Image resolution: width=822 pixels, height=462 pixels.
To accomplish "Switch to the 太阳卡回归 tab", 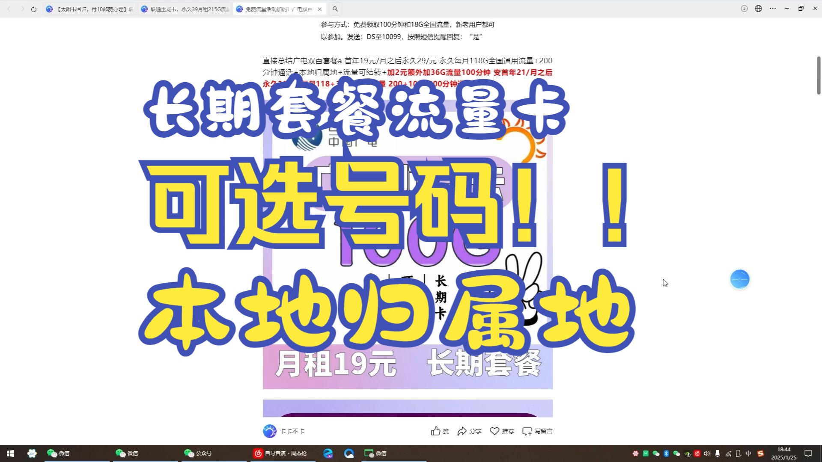I will click(x=90, y=9).
